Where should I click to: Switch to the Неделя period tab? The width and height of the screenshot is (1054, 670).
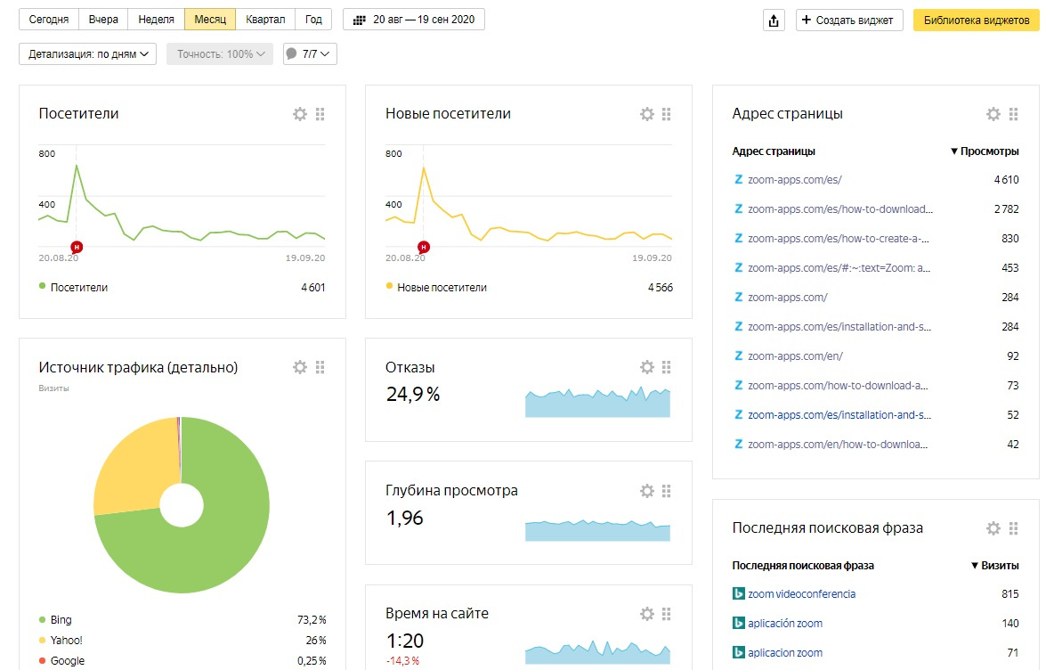(x=156, y=20)
